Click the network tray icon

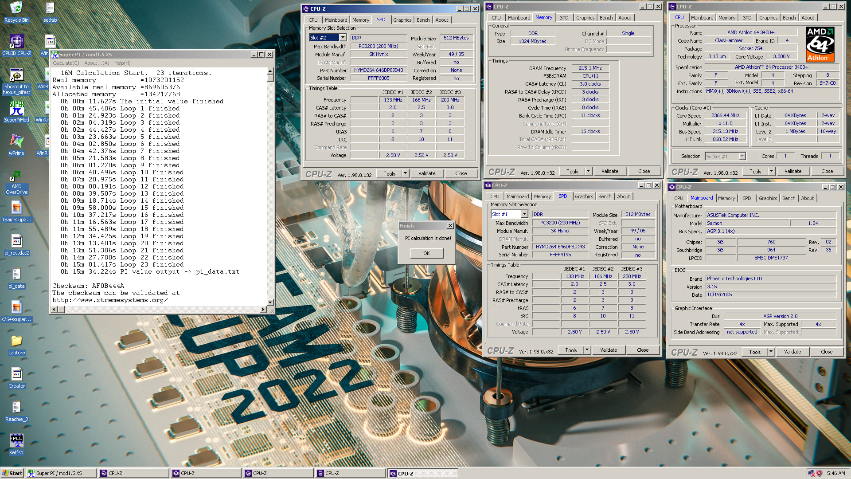(x=811, y=473)
